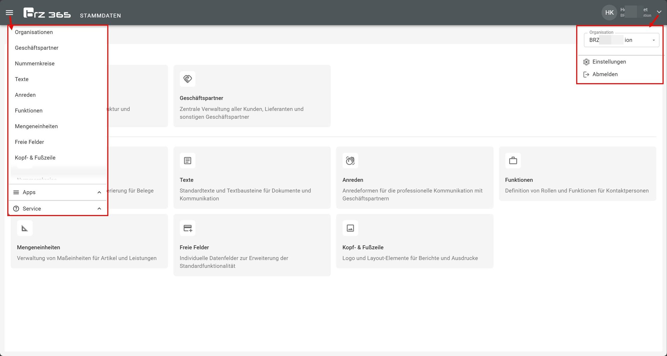Select the Freie Felder icon
The height and width of the screenshot is (356, 667).
pos(187,228)
